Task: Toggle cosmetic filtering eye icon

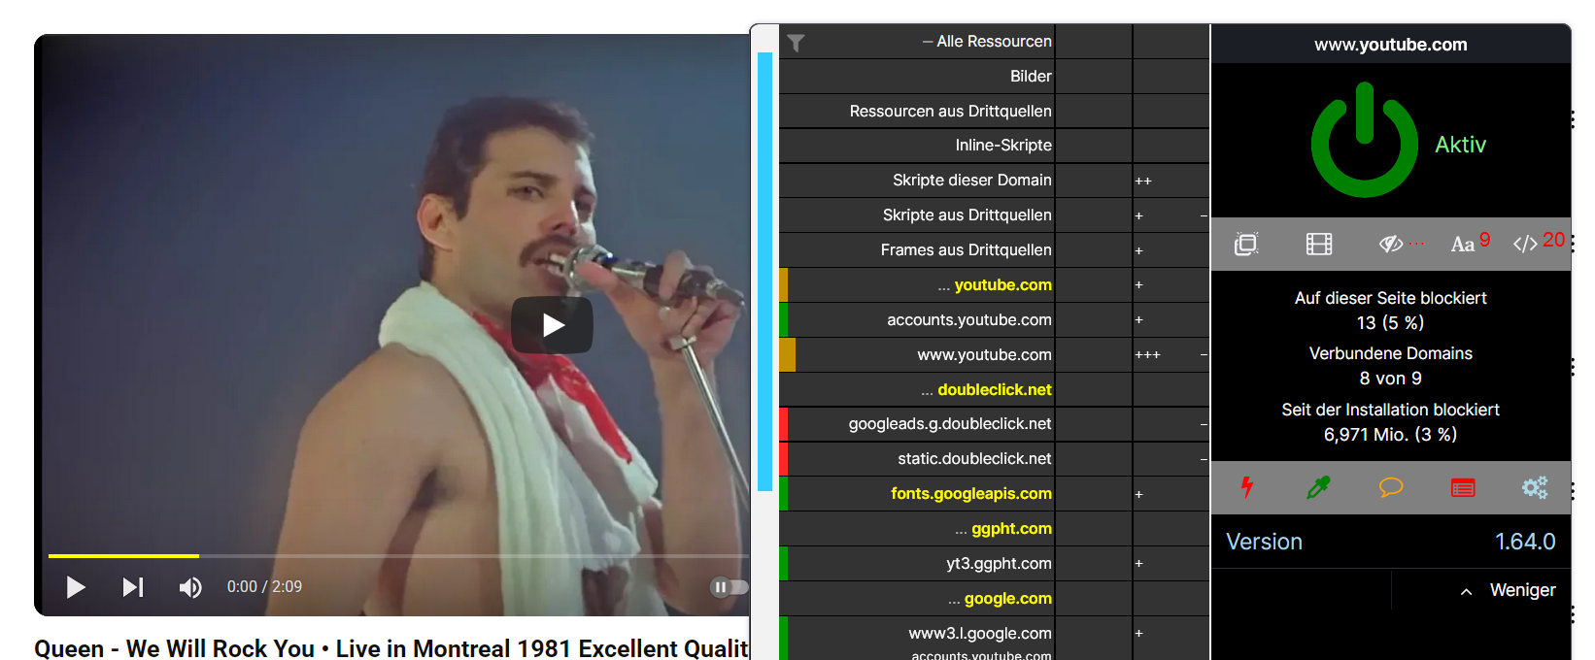Action: coord(1391,244)
